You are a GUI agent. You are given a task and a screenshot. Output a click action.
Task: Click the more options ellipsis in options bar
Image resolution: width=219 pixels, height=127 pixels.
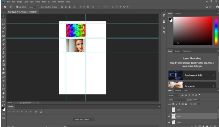click(99, 7)
